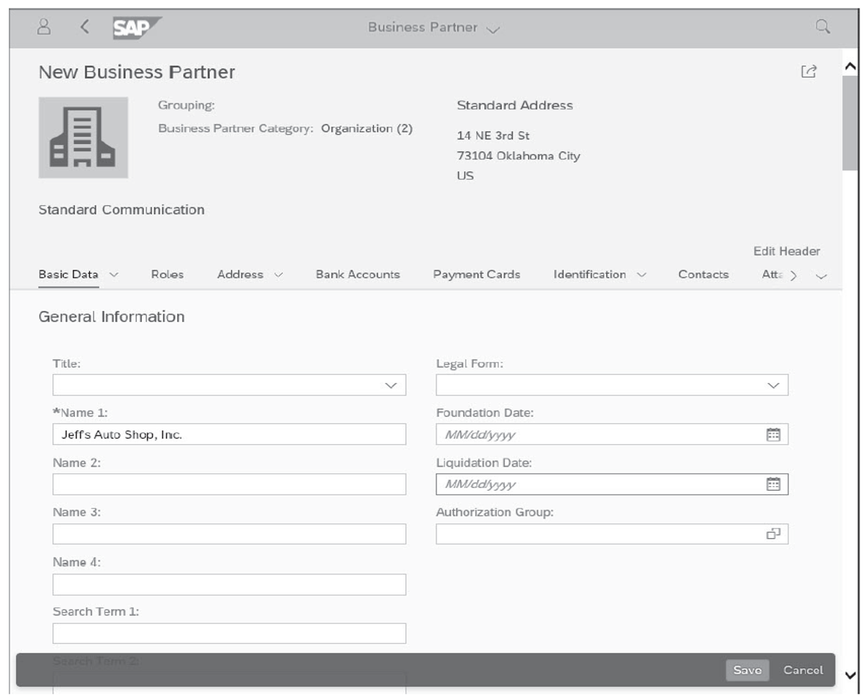Open Foundation Date calendar picker
Image resolution: width=868 pixels, height=699 pixels.
pyautogui.click(x=773, y=435)
